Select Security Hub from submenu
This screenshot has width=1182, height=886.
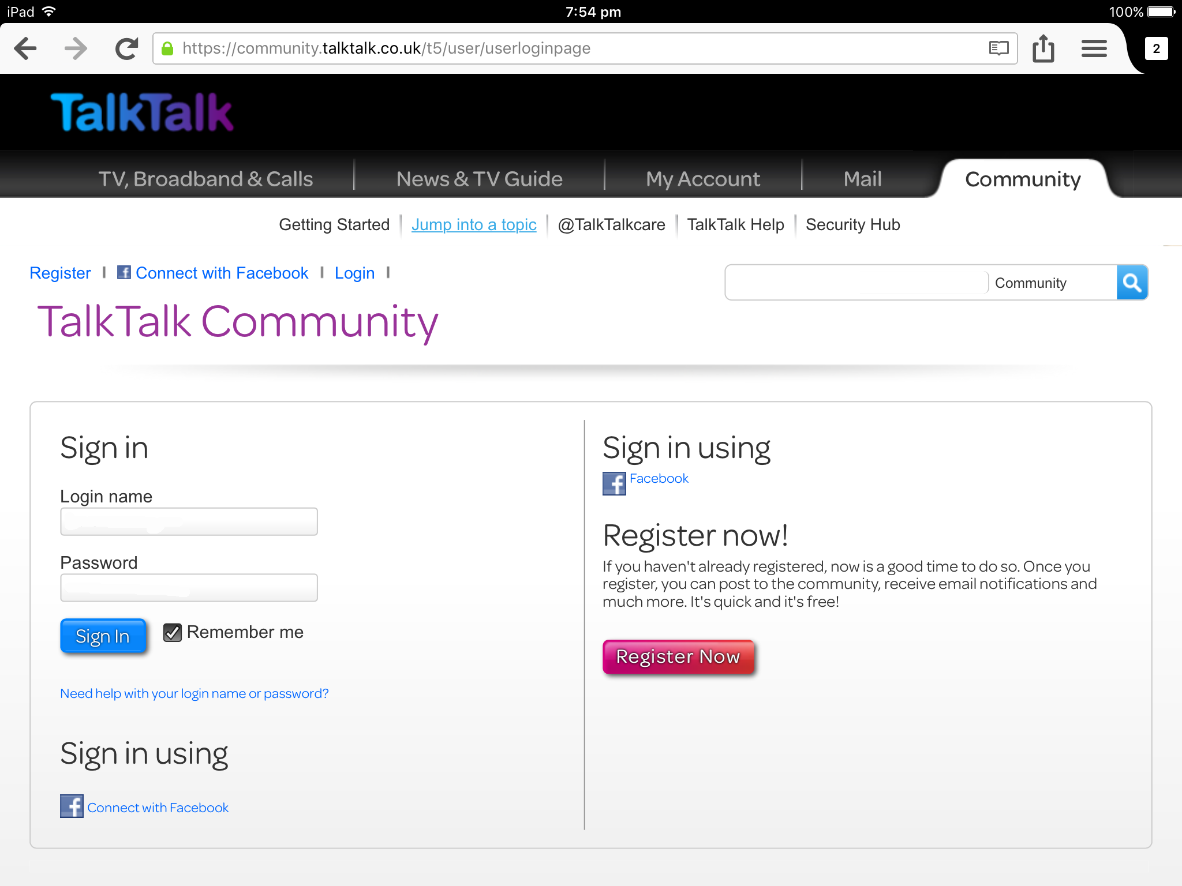[x=852, y=224]
